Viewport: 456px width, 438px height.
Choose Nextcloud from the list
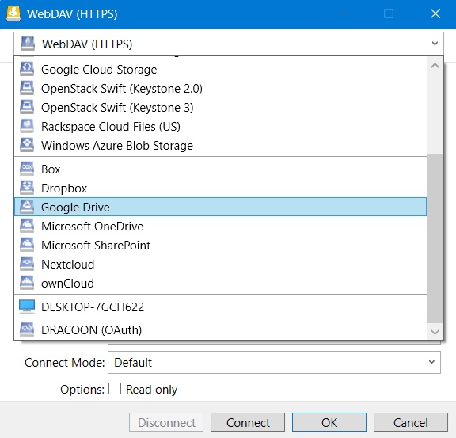pyautogui.click(x=220, y=264)
